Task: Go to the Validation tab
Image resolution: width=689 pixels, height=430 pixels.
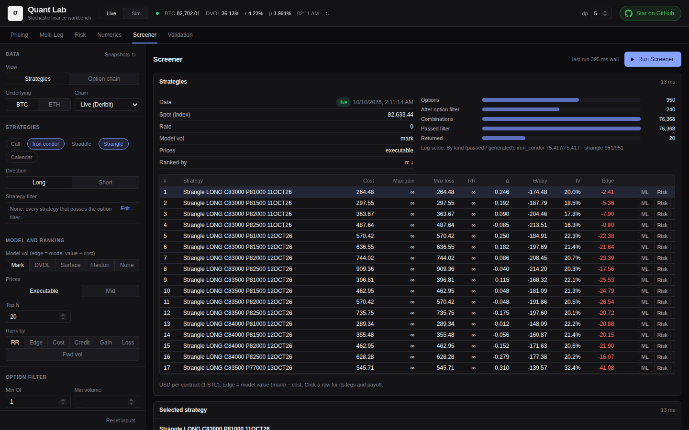Action: pyautogui.click(x=180, y=35)
